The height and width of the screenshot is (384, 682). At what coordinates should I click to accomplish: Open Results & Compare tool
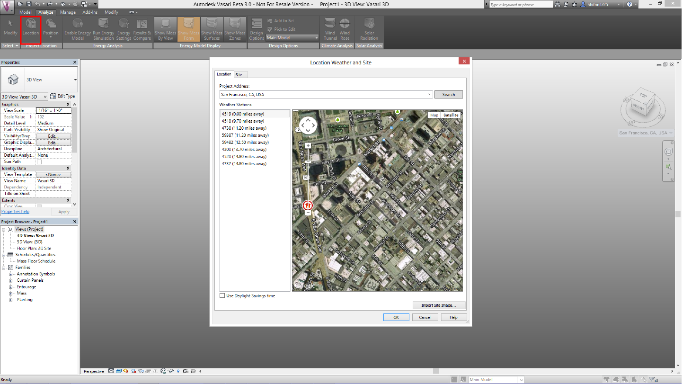click(x=142, y=29)
